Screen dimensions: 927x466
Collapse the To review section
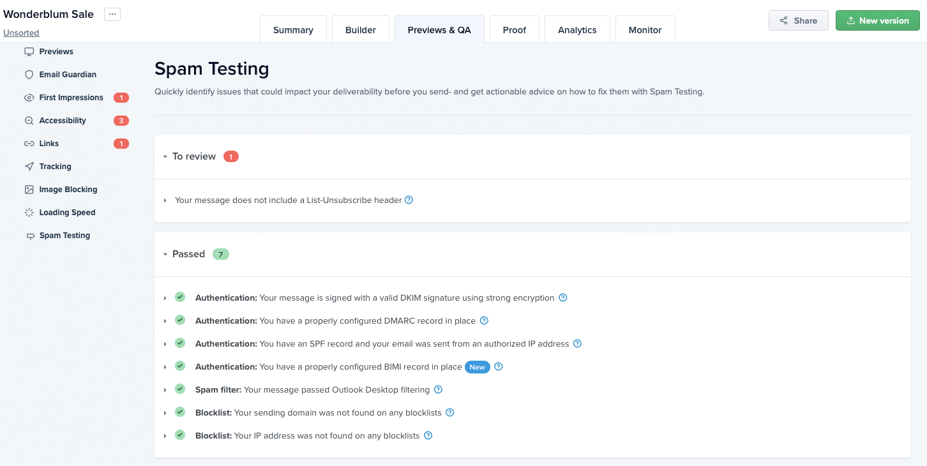[x=165, y=156]
